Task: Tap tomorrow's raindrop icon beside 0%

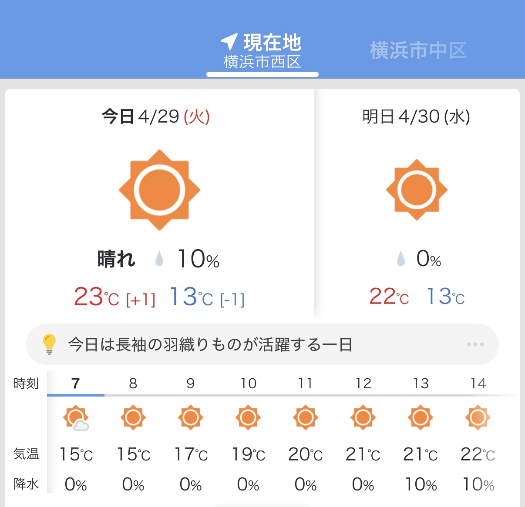Action: [401, 259]
